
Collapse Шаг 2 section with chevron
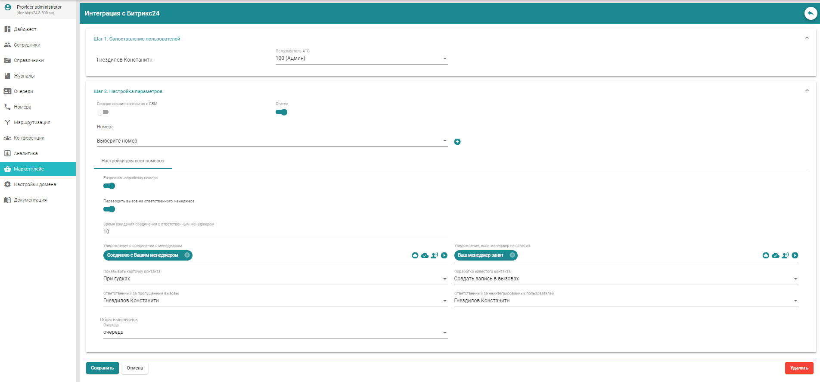click(807, 90)
